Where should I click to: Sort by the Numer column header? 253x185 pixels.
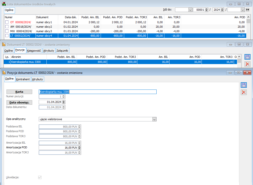tap(20, 17)
